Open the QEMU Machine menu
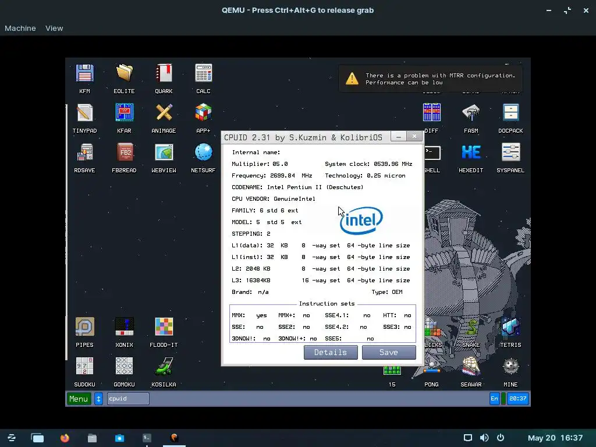Screen dimensions: 596x447 coord(20,28)
